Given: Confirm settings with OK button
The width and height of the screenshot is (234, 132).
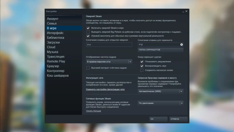Looking at the screenshot, I should click(x=158, y=119).
